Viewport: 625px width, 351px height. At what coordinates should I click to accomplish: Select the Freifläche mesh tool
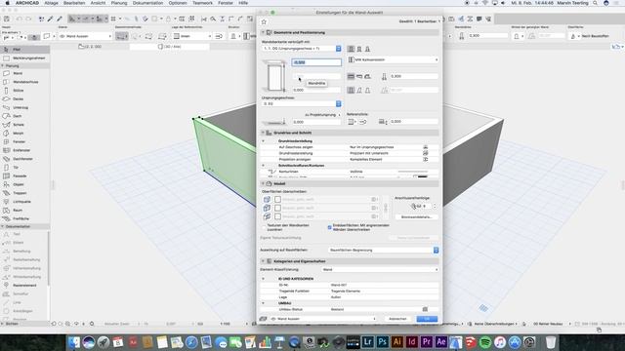tap(24, 218)
